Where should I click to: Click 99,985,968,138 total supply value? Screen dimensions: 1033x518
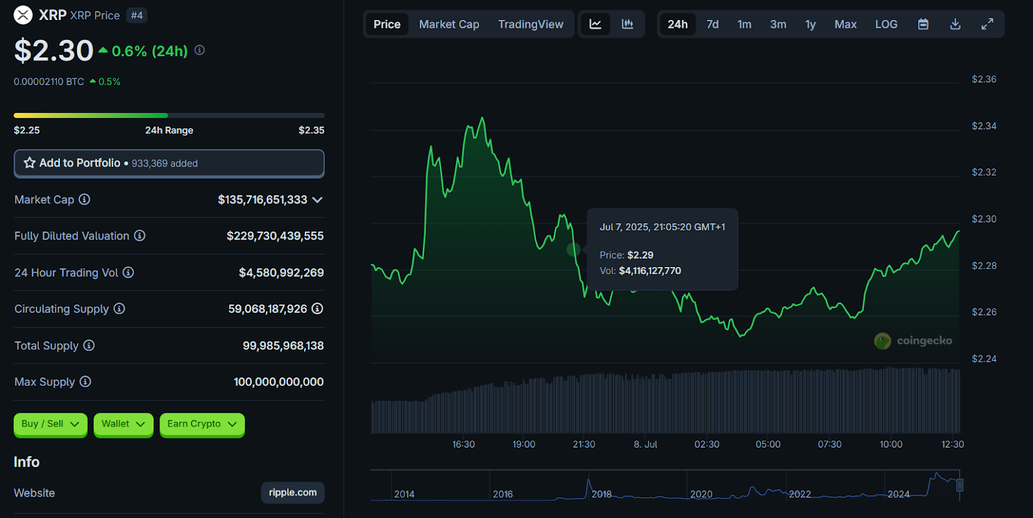[x=283, y=346]
